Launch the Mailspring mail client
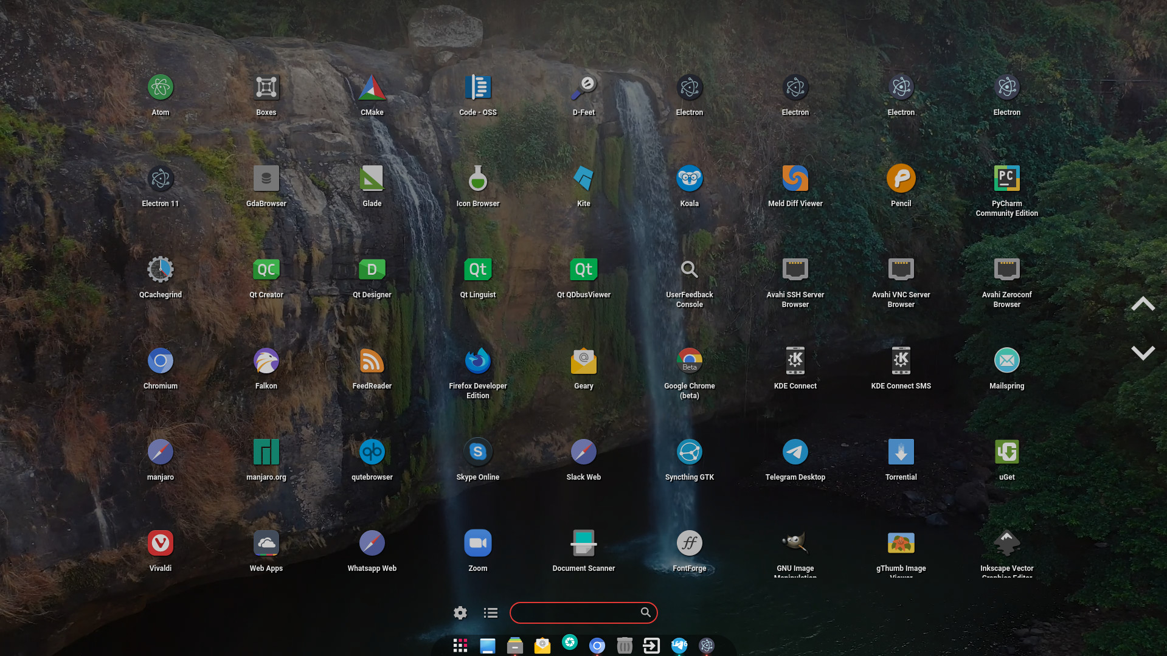 1006,362
